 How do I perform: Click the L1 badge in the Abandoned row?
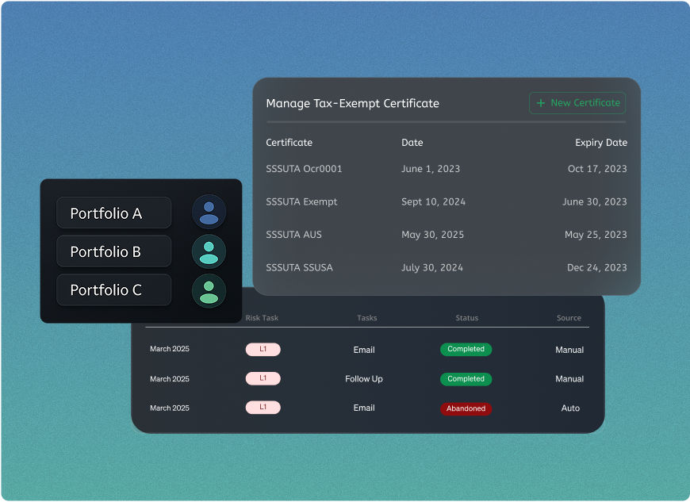click(x=263, y=408)
